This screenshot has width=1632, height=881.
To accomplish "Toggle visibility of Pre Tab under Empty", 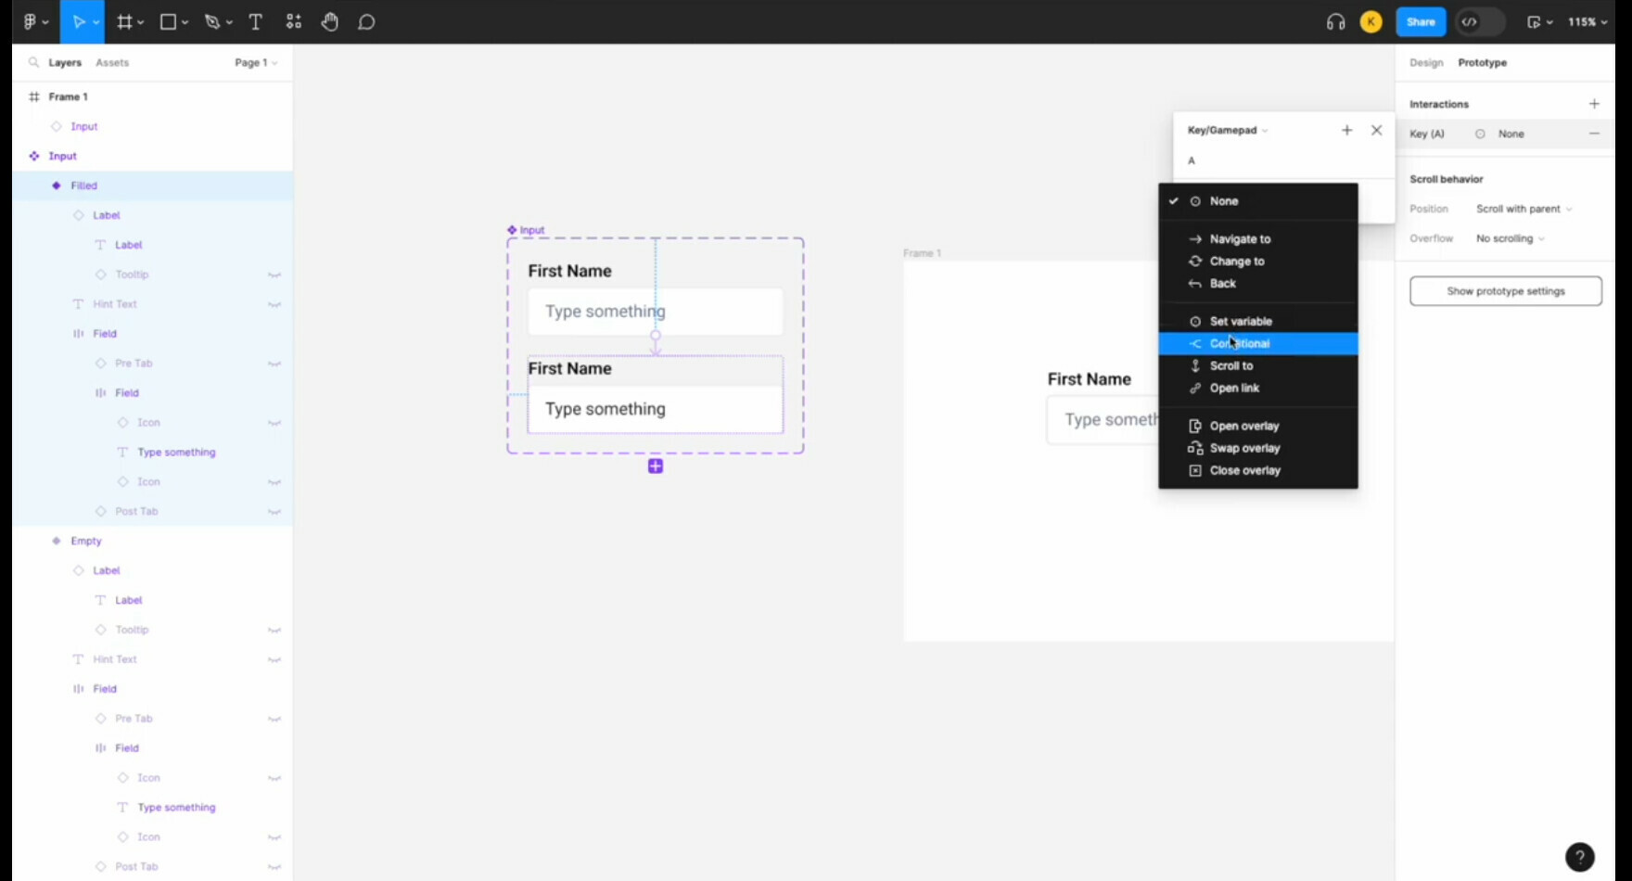I will click(274, 719).
